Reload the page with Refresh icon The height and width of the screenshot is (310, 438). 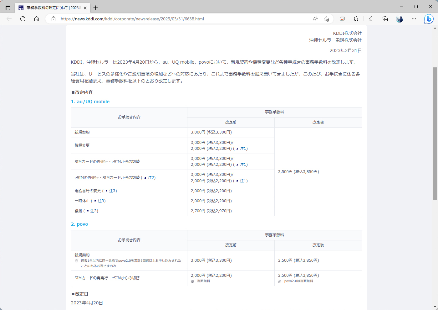[x=23, y=19]
